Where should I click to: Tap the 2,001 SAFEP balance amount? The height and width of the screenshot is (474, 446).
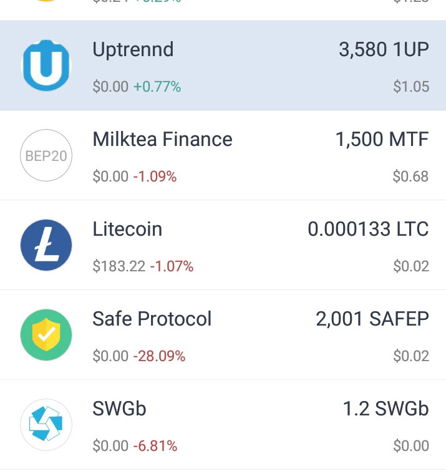372,319
